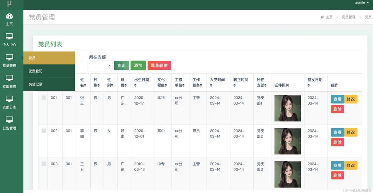
Task: Click 修改 for 李四 row
Action: tap(351, 132)
